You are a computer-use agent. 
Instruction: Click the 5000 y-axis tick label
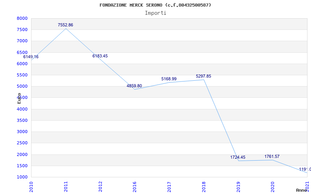(x=22, y=87)
